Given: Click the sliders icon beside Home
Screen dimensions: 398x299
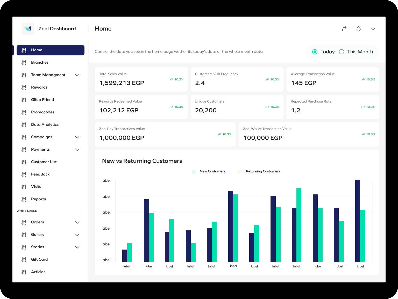Looking at the screenshot, I should point(24,50).
